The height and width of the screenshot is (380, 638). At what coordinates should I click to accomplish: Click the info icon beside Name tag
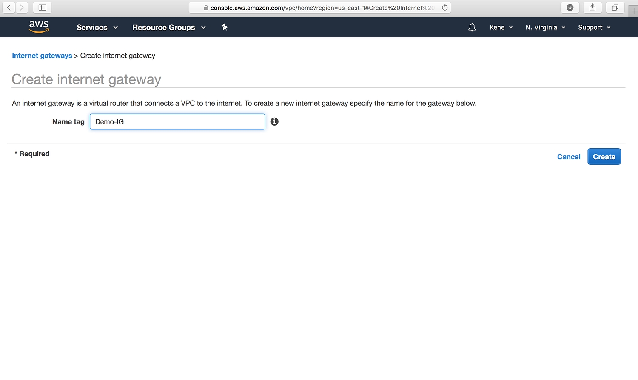[x=274, y=122]
